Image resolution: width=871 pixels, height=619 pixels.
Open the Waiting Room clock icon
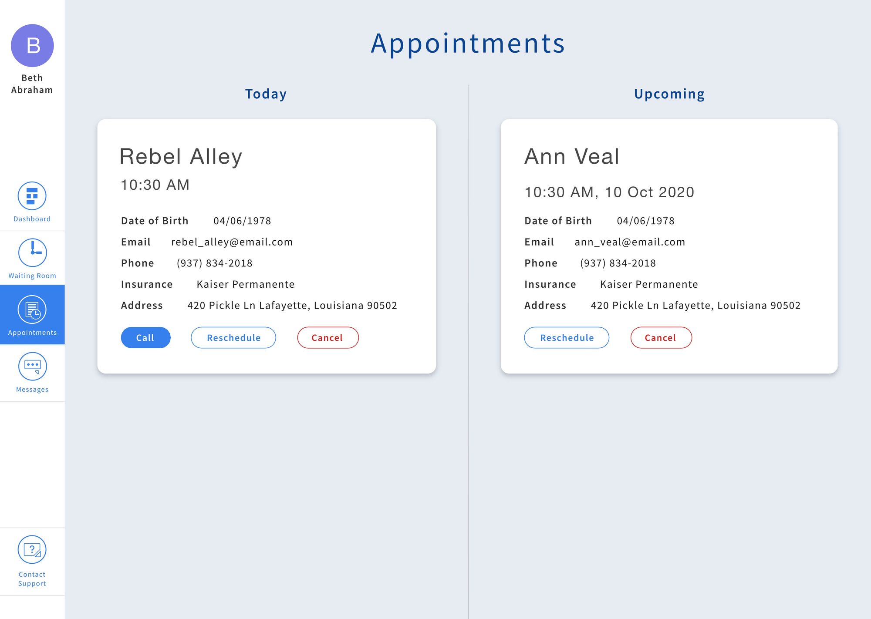click(32, 252)
